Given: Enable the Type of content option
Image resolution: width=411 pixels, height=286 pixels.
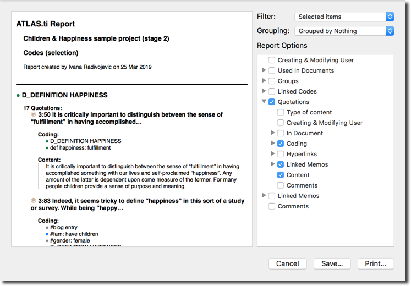Looking at the screenshot, I should pos(281,112).
